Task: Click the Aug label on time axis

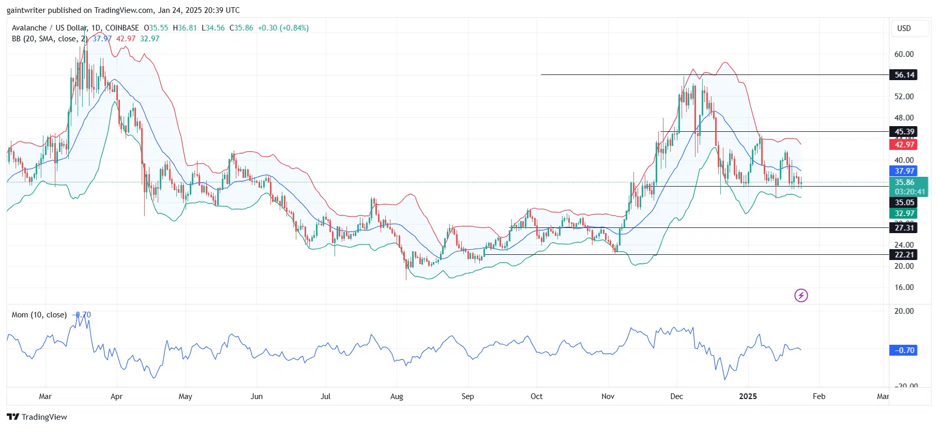Action: [397, 396]
